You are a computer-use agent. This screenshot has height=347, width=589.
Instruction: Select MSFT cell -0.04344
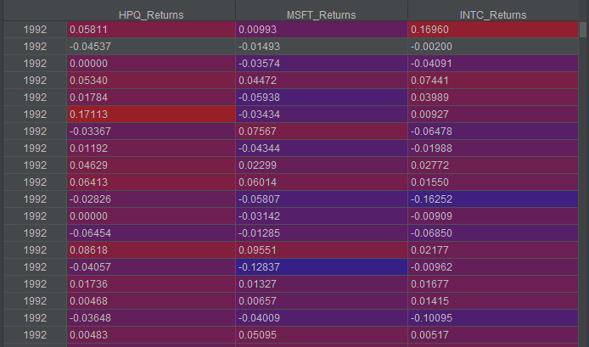(322, 148)
